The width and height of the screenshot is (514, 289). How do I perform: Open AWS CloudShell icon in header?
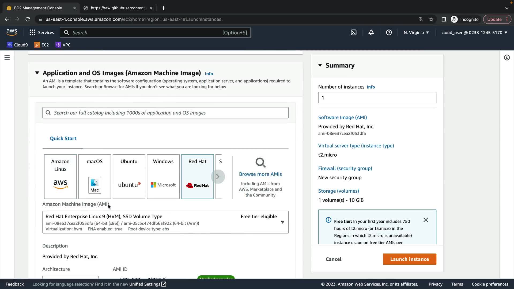click(x=354, y=33)
